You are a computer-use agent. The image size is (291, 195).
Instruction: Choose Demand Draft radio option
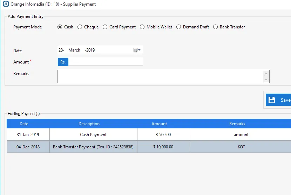click(x=179, y=27)
